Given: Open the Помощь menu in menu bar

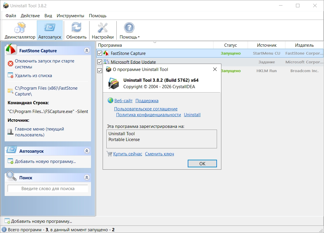Looking at the screenshot, I should (x=98, y=16).
